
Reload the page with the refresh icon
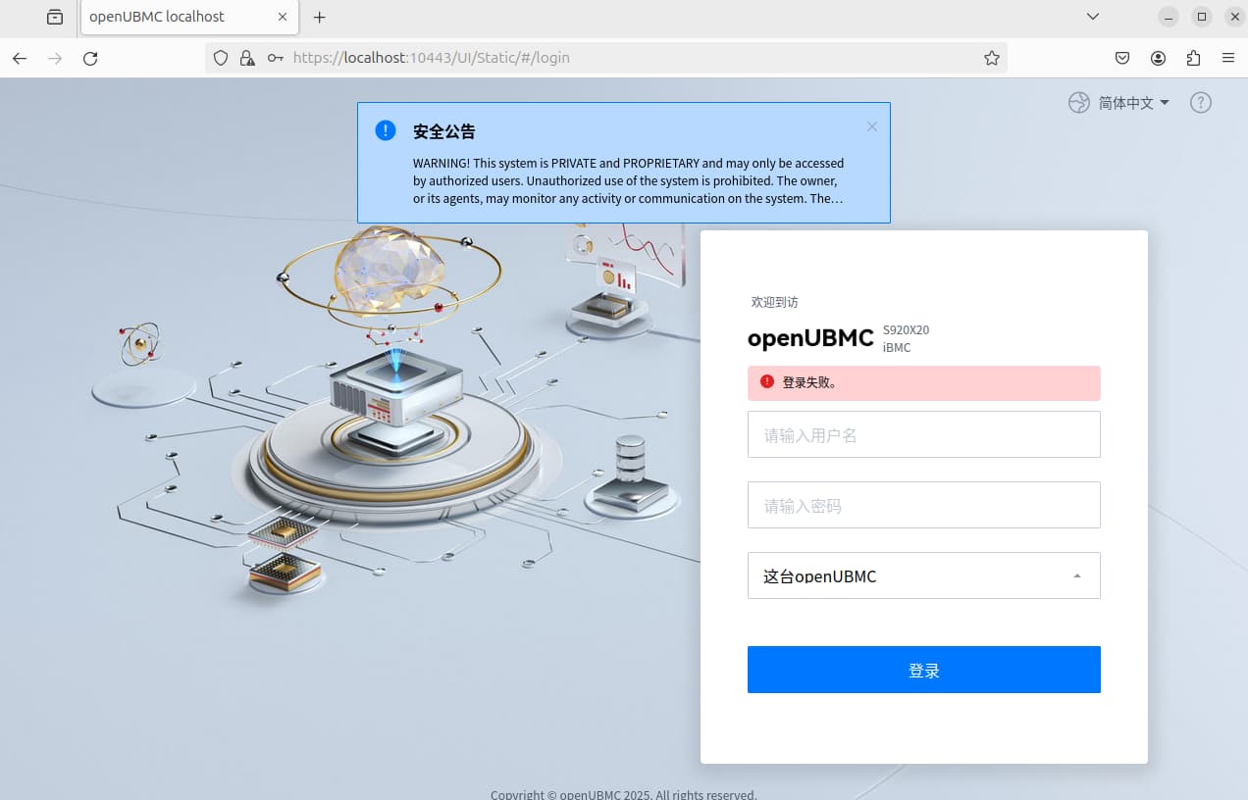(90, 59)
